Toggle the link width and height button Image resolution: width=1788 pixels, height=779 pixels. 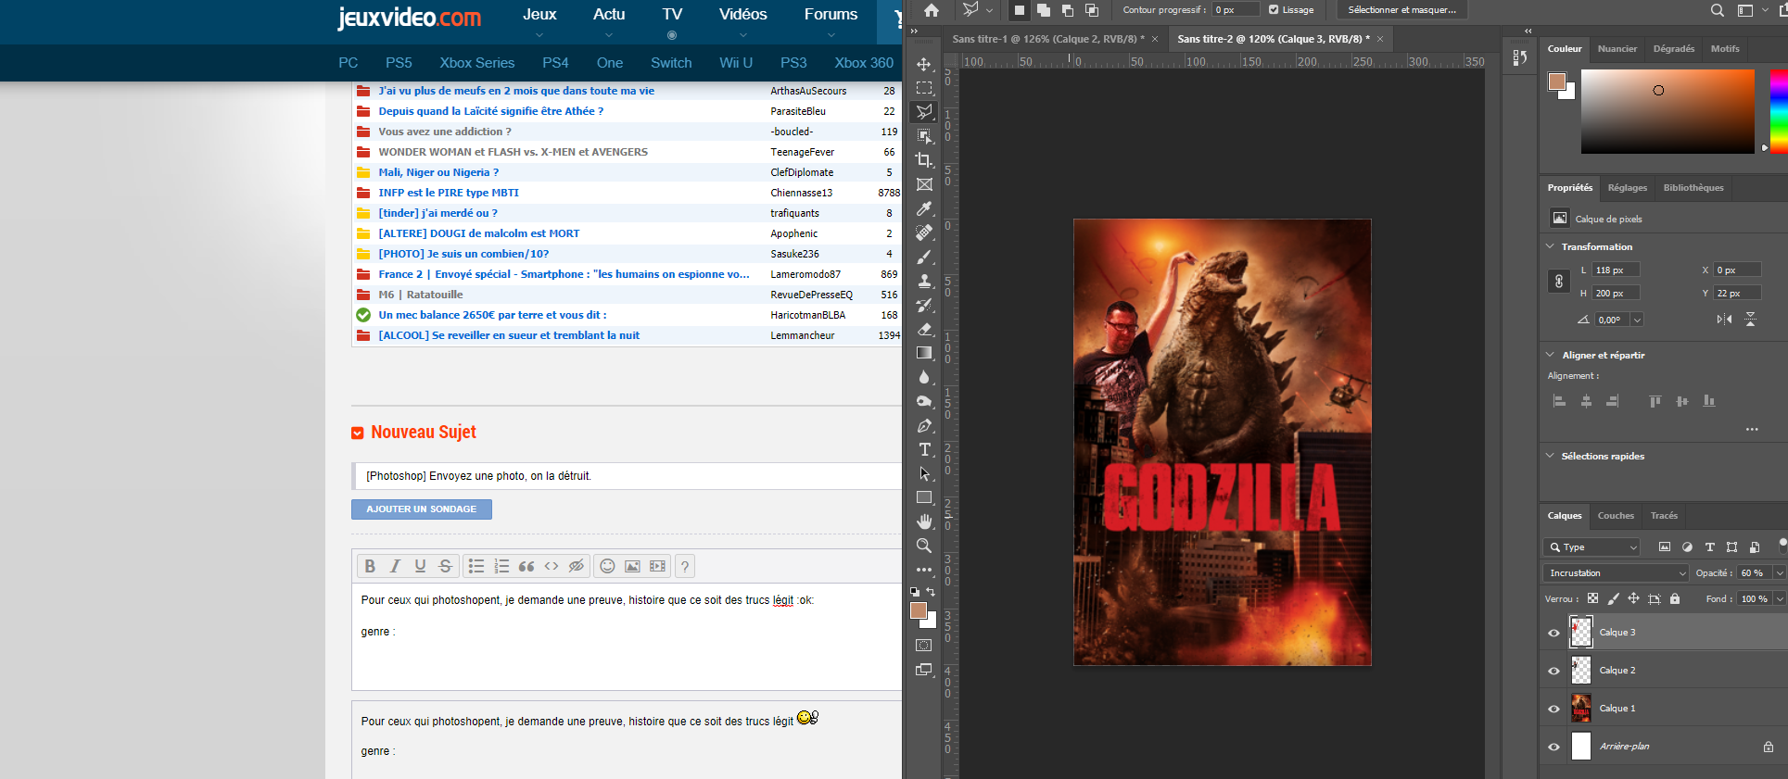(1559, 282)
